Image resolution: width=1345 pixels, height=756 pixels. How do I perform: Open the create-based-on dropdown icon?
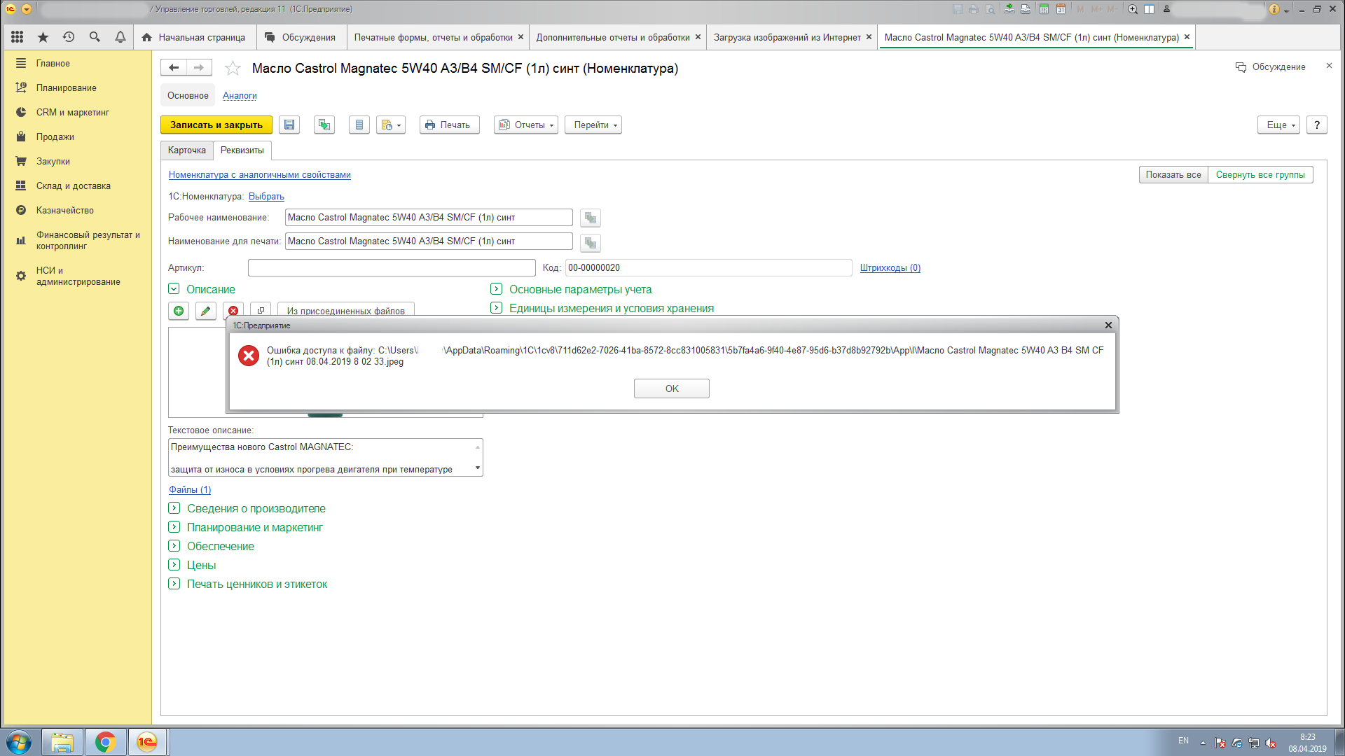tap(391, 125)
